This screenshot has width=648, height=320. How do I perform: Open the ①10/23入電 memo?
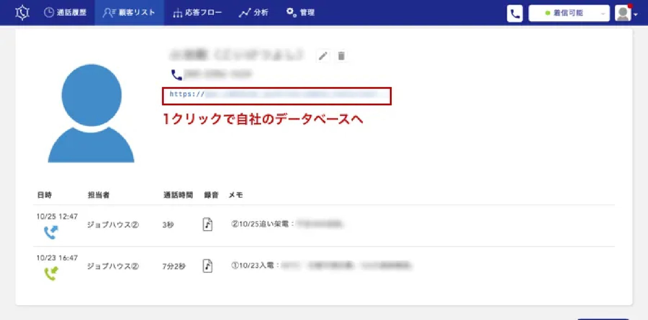click(x=321, y=265)
